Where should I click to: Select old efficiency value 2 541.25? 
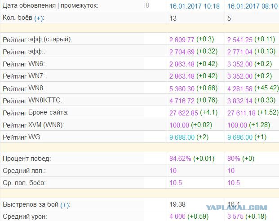(239, 40)
